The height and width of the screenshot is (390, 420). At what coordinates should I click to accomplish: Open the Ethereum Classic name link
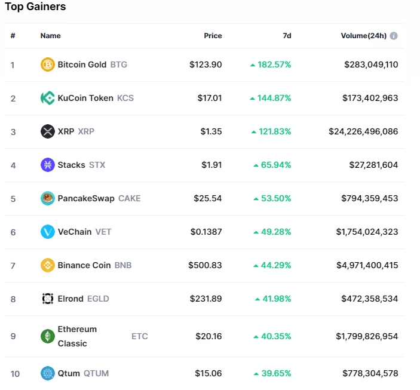(x=77, y=336)
